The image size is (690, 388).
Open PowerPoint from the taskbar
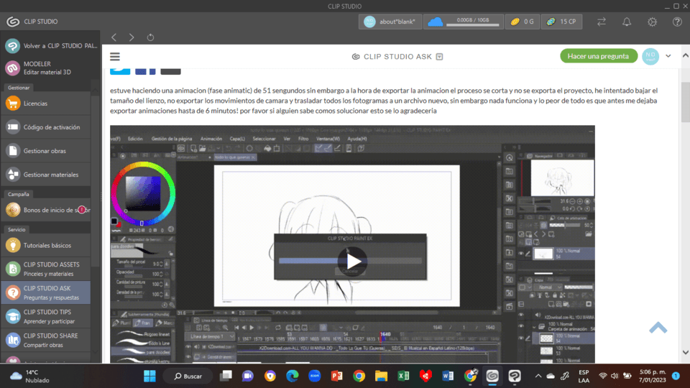tap(336, 376)
